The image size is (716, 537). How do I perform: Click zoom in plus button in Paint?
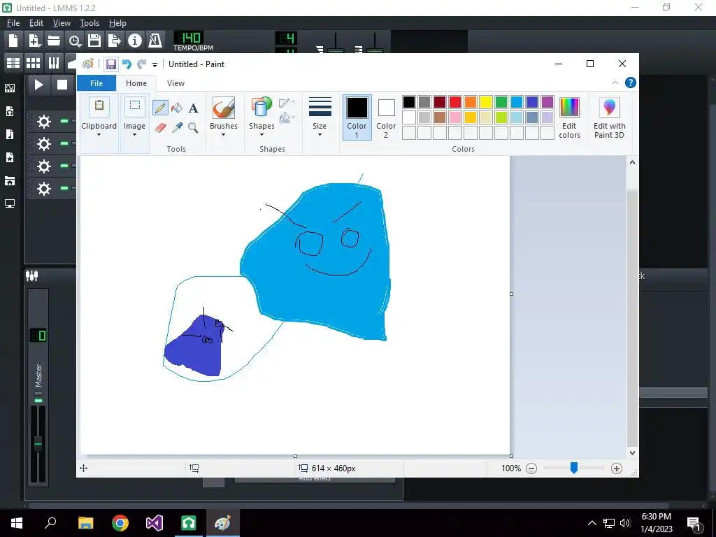617,468
